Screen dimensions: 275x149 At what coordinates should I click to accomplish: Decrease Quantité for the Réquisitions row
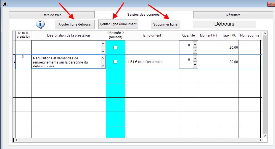[x=195, y=65]
